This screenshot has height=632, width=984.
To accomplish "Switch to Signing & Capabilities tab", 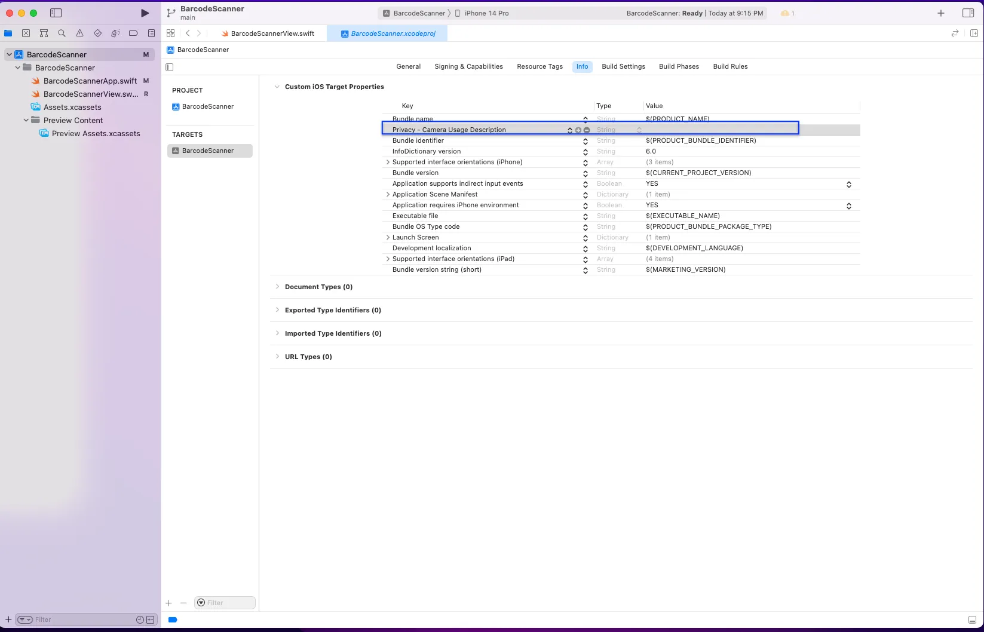I will (469, 67).
